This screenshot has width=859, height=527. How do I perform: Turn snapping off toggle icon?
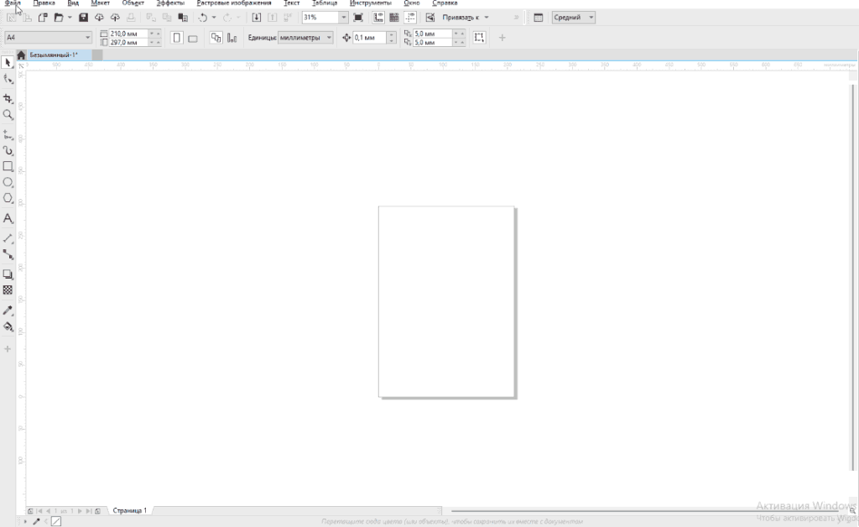(430, 18)
